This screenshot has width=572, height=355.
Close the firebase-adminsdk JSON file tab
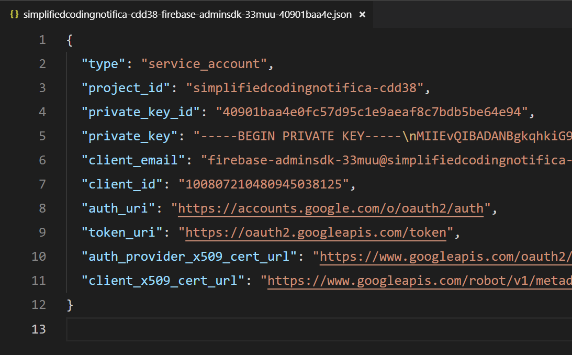pyautogui.click(x=362, y=14)
